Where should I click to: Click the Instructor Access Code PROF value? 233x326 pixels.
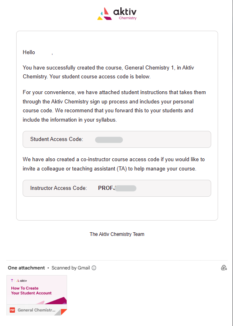pos(117,188)
